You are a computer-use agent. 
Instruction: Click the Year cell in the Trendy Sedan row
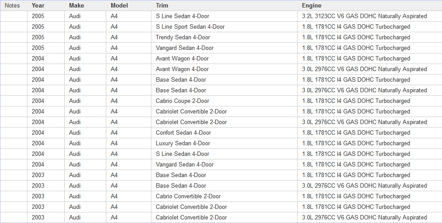coord(38,38)
